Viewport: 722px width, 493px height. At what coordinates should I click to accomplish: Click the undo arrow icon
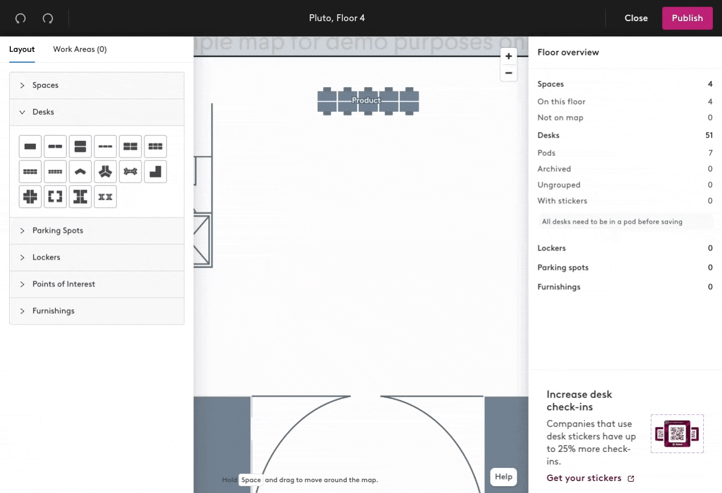coord(21,18)
